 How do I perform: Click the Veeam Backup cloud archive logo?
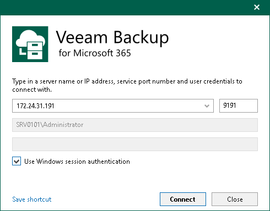pyautogui.click(x=30, y=44)
